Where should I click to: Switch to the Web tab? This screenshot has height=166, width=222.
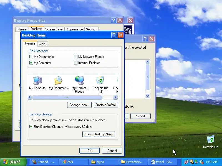pos(42,44)
